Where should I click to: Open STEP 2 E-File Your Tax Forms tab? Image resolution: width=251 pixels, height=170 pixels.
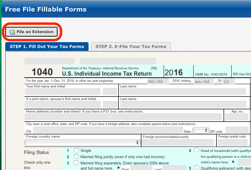[x=131, y=47]
